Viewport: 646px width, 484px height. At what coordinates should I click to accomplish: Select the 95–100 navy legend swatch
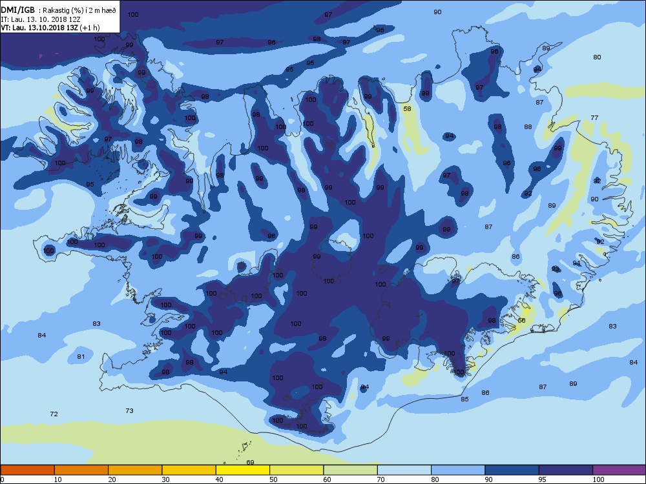566,470
